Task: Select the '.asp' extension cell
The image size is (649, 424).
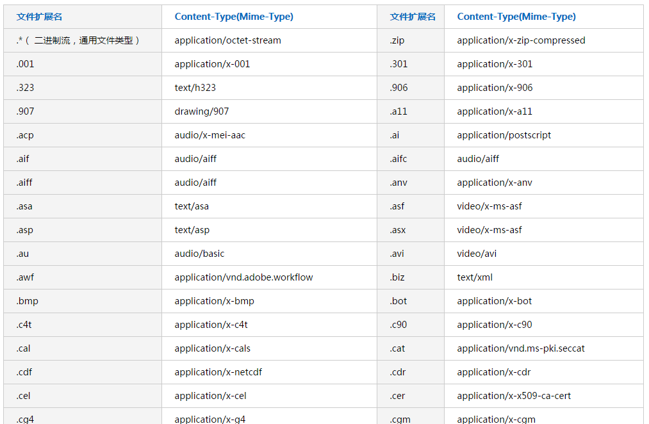Action: pyautogui.click(x=83, y=230)
